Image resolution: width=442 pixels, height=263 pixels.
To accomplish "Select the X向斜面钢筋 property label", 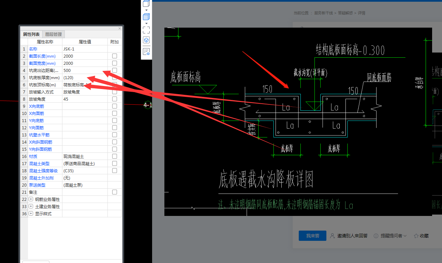I will click(x=41, y=142).
